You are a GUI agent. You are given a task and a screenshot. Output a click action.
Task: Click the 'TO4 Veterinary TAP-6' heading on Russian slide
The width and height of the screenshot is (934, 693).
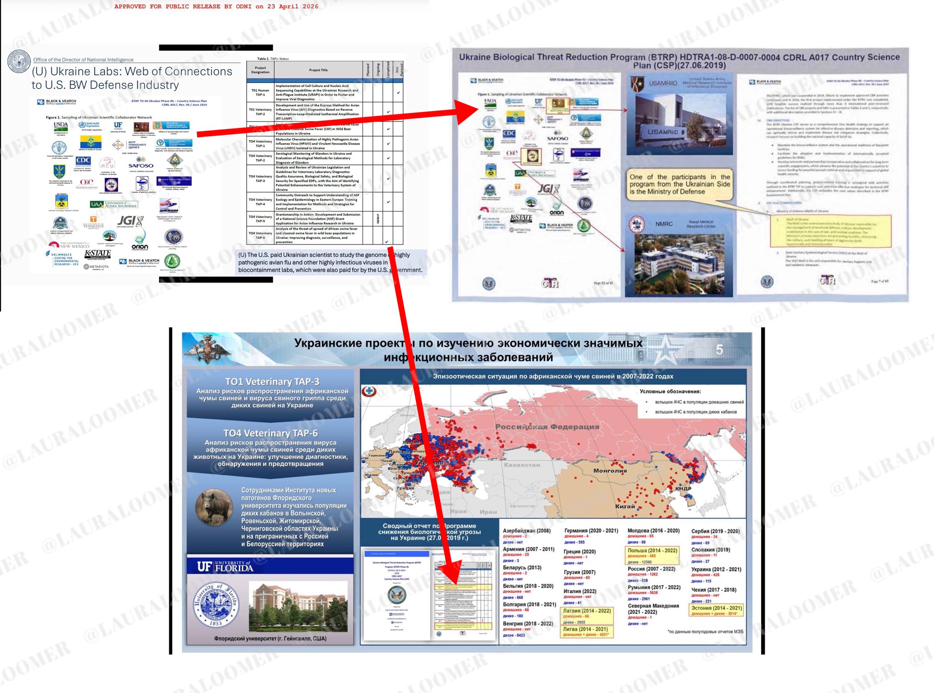(x=270, y=433)
